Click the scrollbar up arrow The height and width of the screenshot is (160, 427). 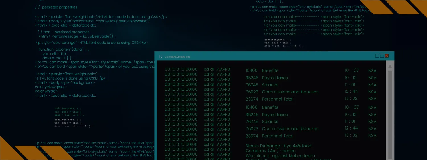pos(390,66)
